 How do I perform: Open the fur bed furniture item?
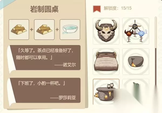(106, 62)
